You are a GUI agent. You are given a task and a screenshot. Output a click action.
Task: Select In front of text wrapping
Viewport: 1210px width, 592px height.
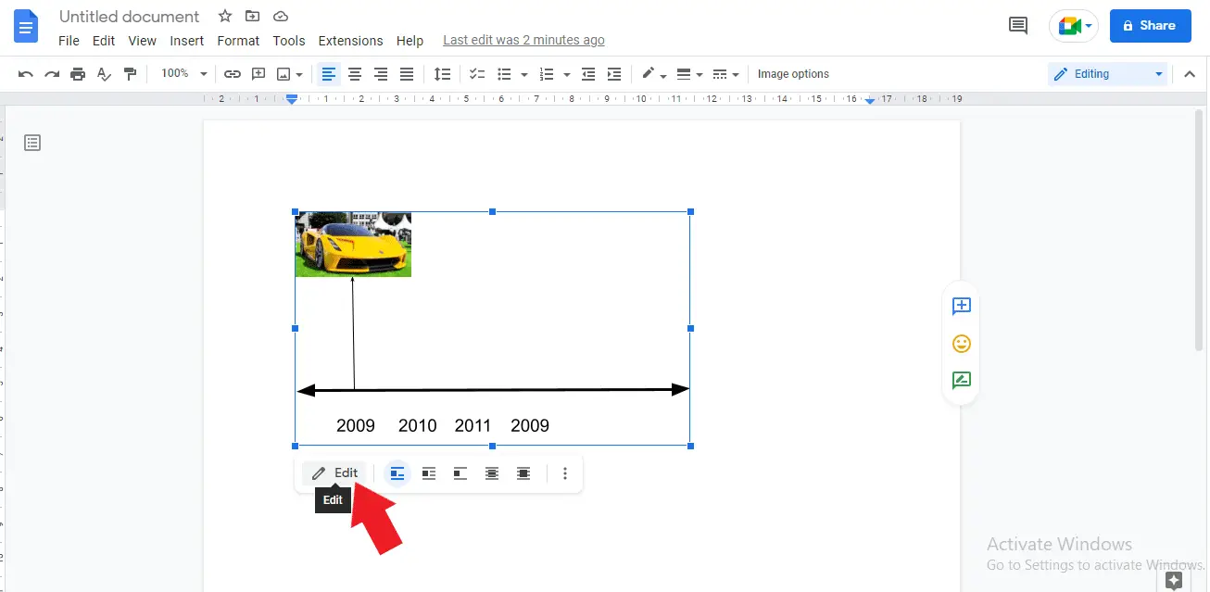pos(523,472)
